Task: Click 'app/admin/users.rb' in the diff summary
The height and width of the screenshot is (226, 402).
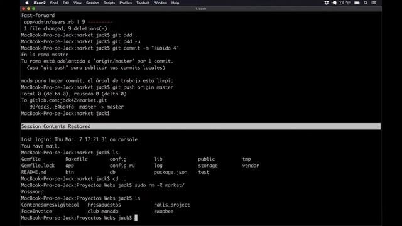Action: point(49,22)
